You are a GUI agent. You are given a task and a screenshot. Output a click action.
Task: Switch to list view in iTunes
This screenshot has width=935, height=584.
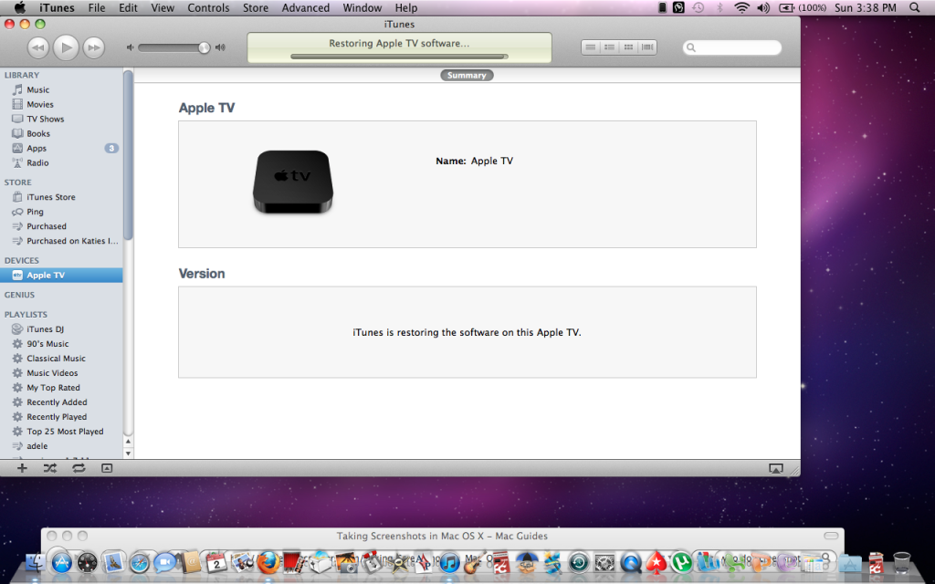pos(591,47)
